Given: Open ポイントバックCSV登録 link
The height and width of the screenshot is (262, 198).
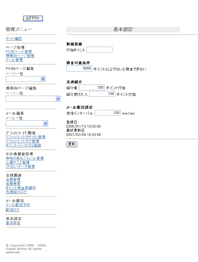Looking at the screenshot, I should tap(23, 145).
